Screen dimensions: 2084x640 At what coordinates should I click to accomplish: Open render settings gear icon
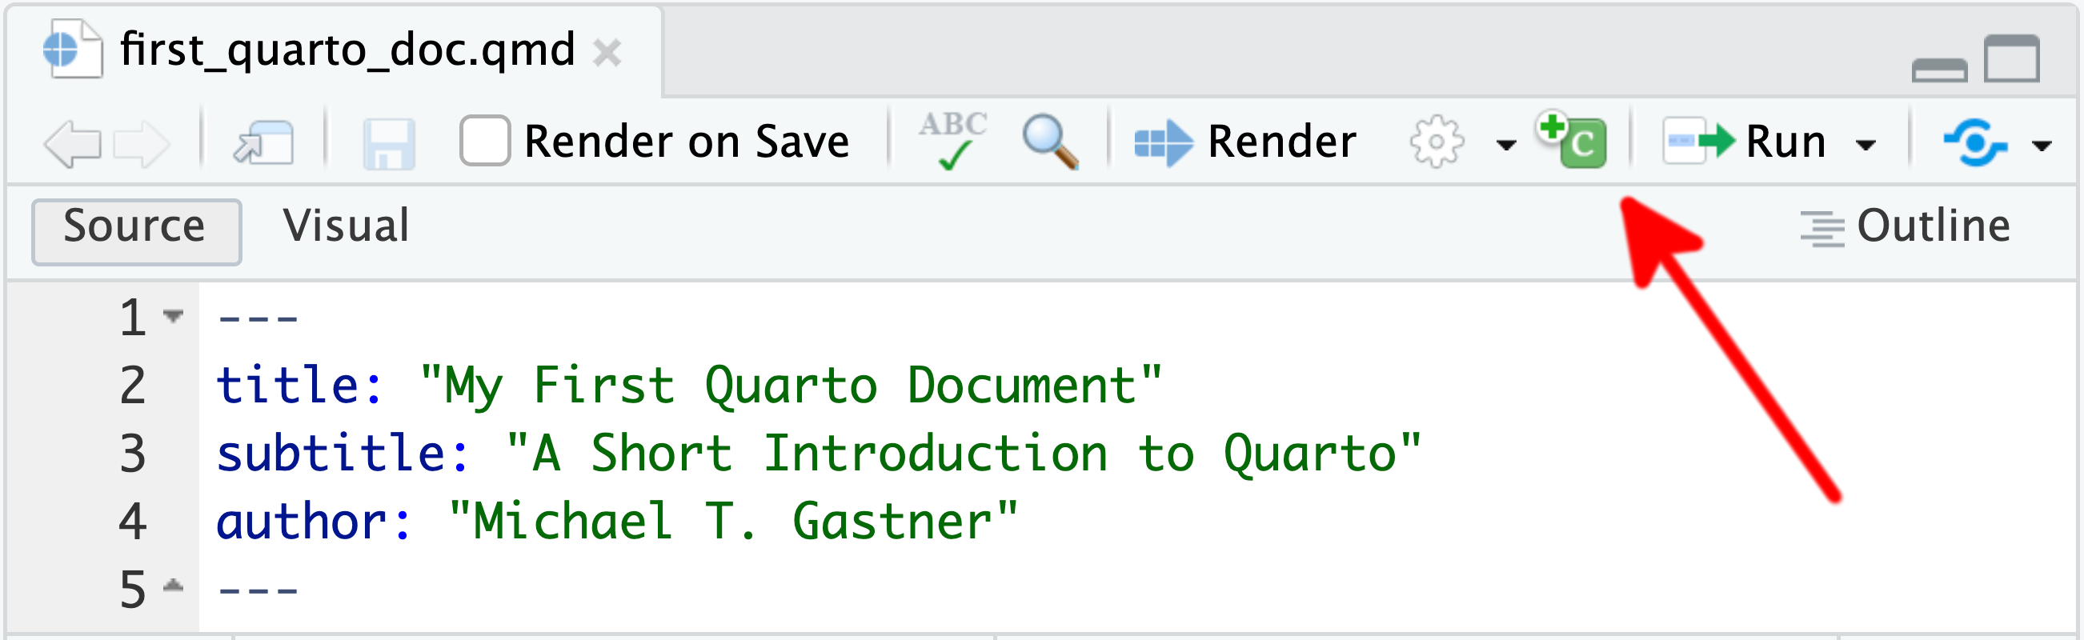(1436, 142)
